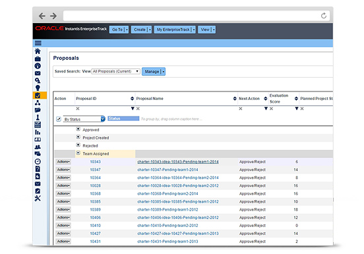Screen dimensions: 364x254
Task: Open the people group icon
Action: click(38, 147)
